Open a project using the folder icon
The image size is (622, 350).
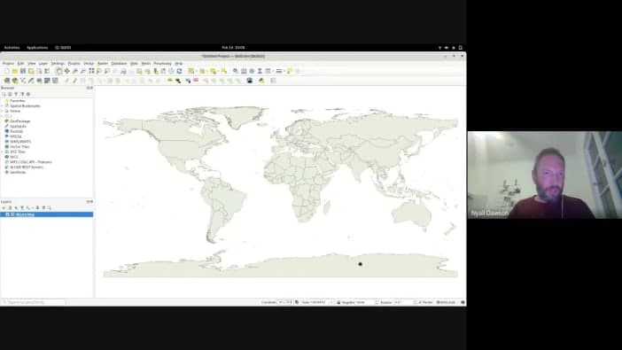tap(15, 71)
